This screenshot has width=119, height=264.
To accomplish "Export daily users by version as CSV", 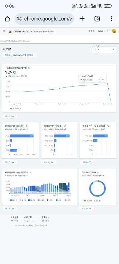I will pos(10,209).
